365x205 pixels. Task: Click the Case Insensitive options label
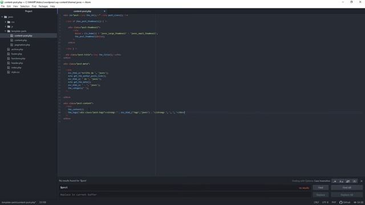[322, 181]
